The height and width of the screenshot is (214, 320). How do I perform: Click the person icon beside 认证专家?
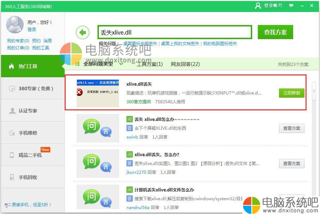[x=12, y=111]
